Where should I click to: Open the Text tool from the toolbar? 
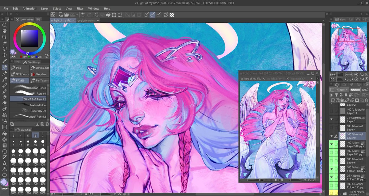click(4, 163)
